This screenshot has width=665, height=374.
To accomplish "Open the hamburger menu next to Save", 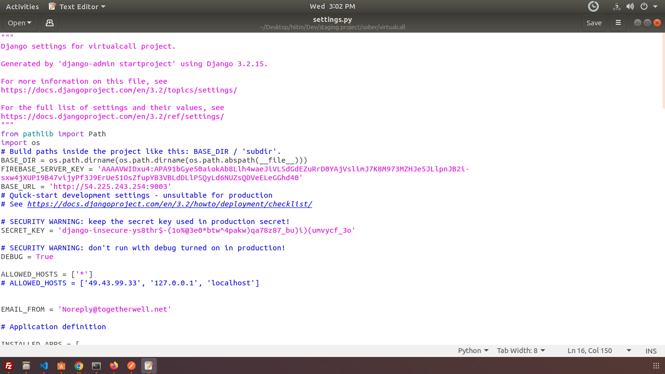I will click(618, 23).
